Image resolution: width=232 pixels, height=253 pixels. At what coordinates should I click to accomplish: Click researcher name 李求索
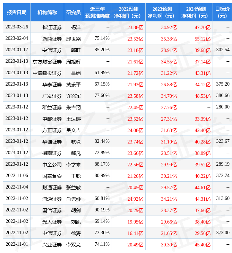(74, 164)
